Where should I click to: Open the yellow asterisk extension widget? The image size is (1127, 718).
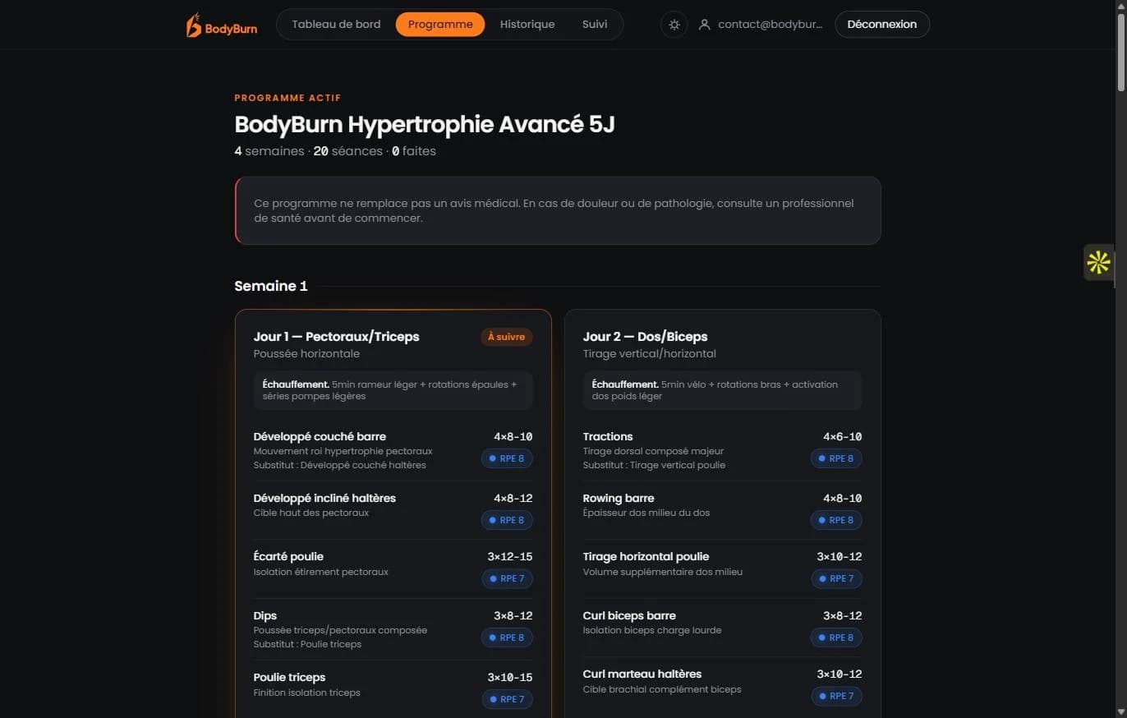point(1098,263)
